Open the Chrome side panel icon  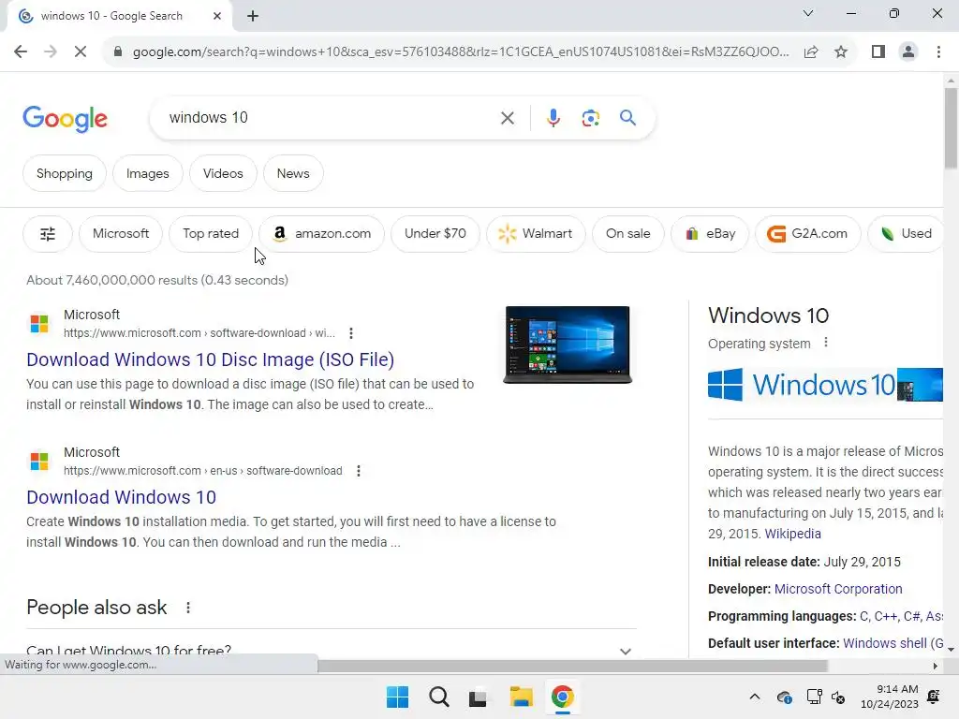pos(878,52)
